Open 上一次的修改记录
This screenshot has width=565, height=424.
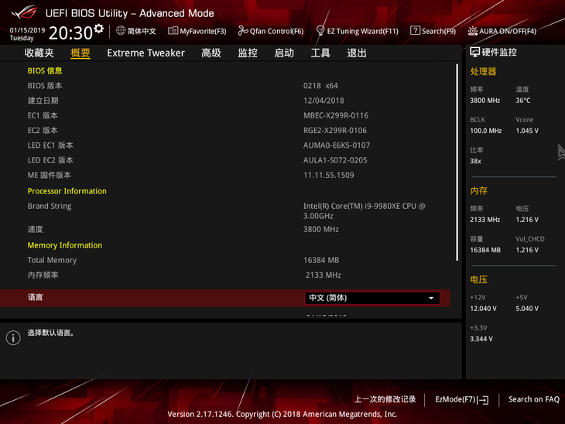[x=385, y=399]
